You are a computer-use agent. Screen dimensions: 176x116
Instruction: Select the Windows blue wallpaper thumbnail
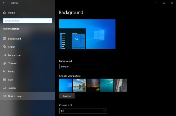[66, 85]
